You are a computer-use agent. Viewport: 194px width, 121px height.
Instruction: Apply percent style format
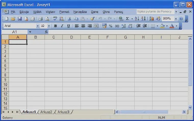pyautogui.click(x=111, y=26)
